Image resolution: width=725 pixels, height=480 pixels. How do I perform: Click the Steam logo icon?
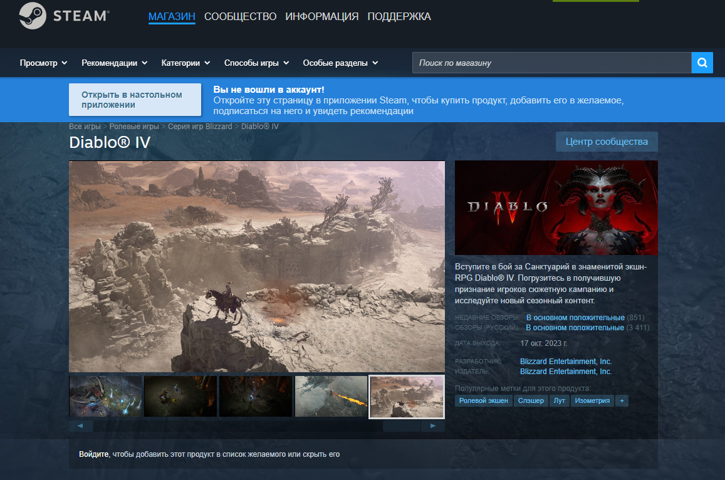33,16
